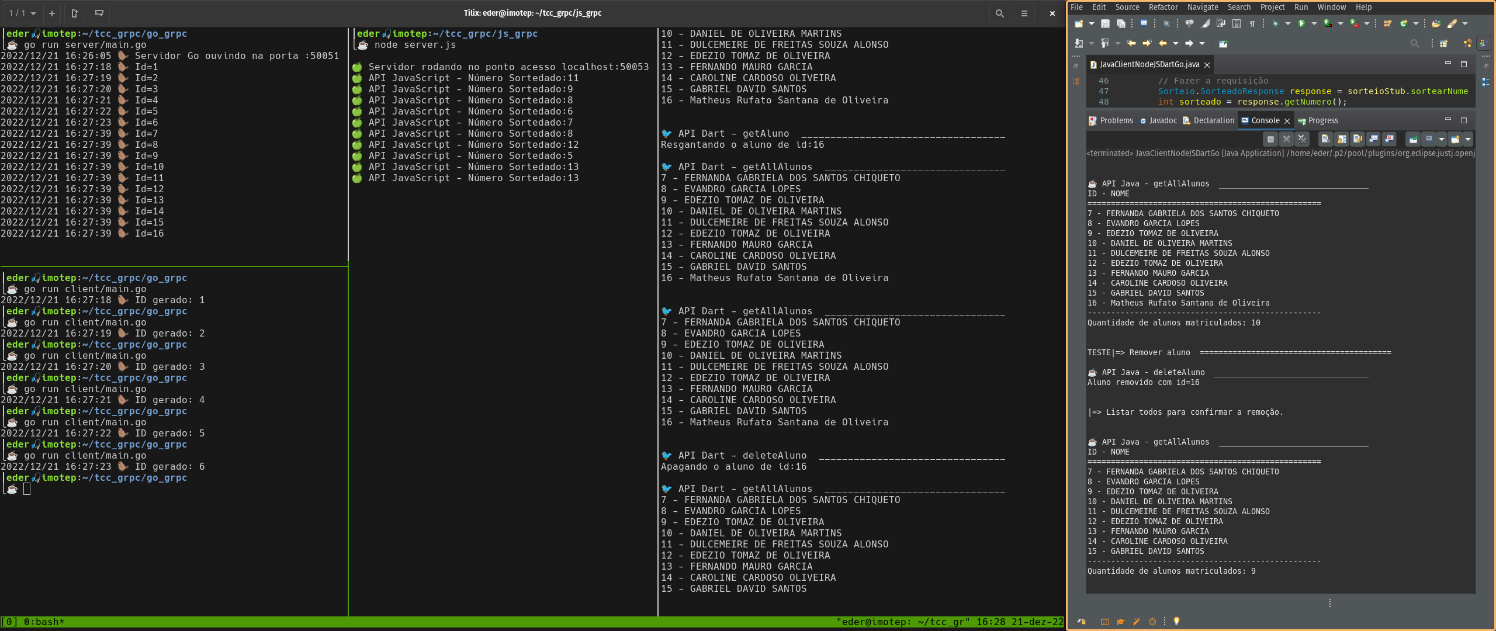Click the Tilix add terminal plus icon
This screenshot has height=631, width=1496.
[x=51, y=13]
